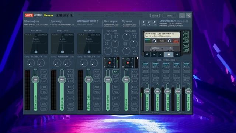Solo the Дискорд strip

tap(70, 104)
